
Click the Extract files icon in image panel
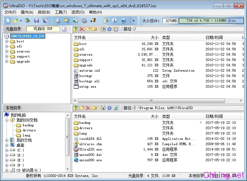coord(103,29)
